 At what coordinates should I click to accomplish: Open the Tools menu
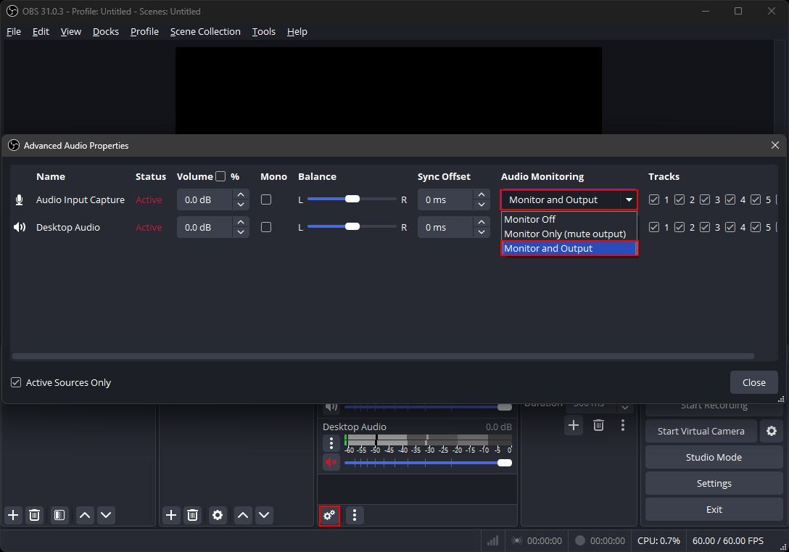[x=263, y=31]
